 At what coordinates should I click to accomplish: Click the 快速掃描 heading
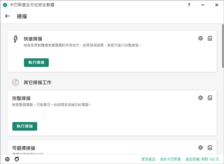tap(33, 39)
